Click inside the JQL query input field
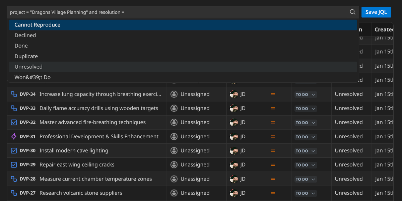 pyautogui.click(x=167, y=12)
